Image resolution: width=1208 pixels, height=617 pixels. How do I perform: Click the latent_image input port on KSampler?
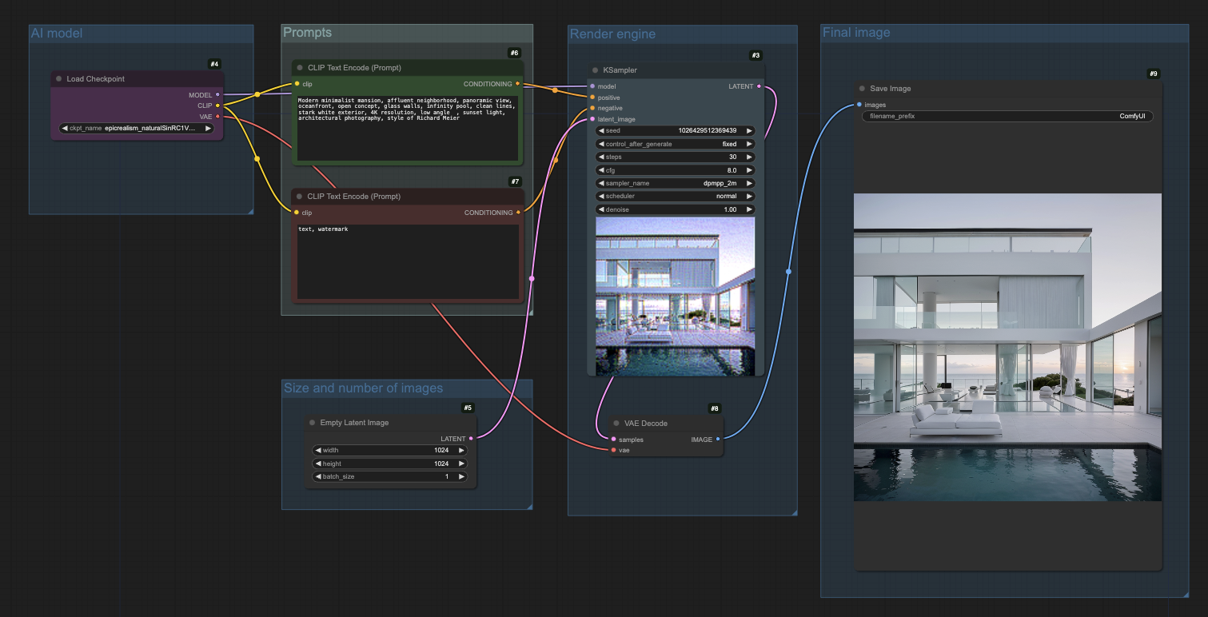pos(592,119)
